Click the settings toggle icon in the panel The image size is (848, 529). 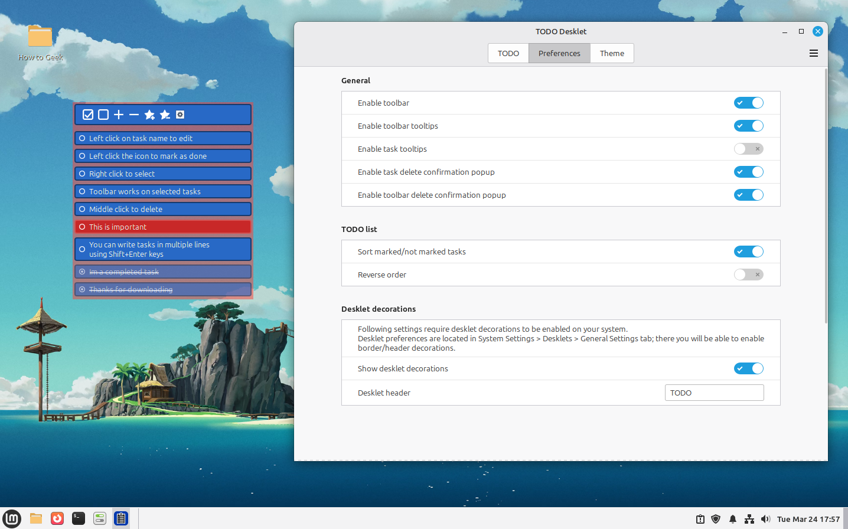[100, 518]
